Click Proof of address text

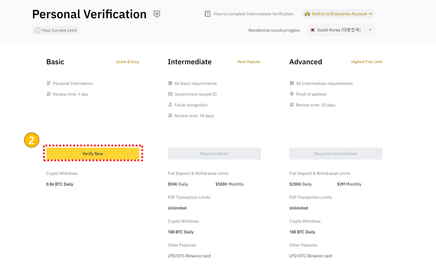(311, 94)
